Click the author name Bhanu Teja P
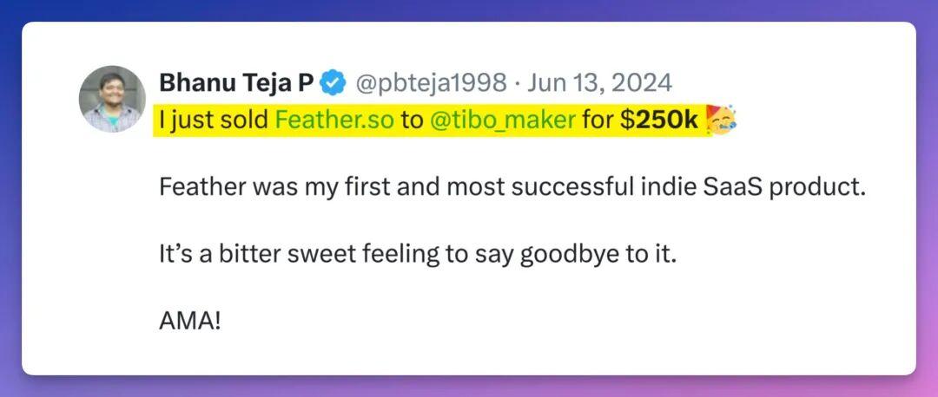The image size is (938, 397). point(236,83)
